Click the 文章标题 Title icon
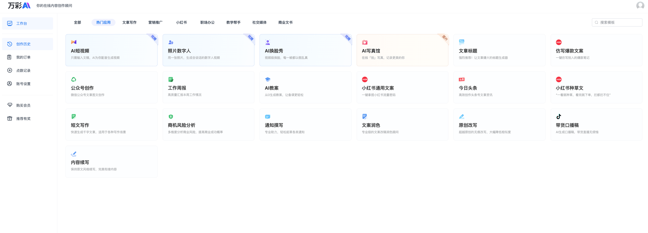 click(x=462, y=42)
